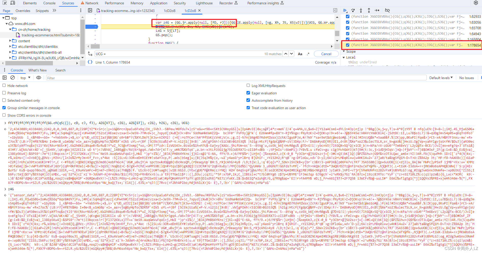482x253 pixels.
Task: Expand the content folder
Action: [x=10, y=41]
